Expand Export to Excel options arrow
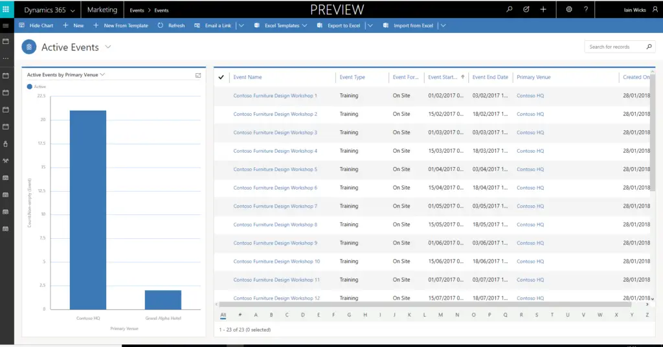Image resolution: width=663 pixels, height=347 pixels. click(x=370, y=25)
